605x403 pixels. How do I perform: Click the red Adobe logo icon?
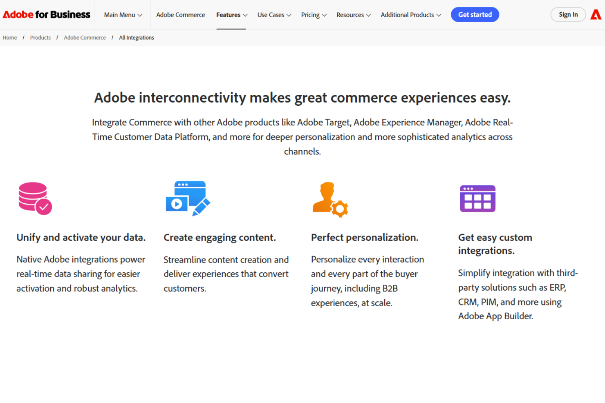[596, 14]
